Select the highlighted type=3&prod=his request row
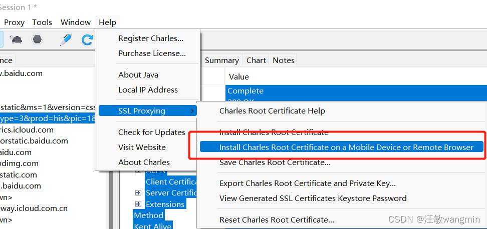Viewport: 487px width, 229px height. coord(47,118)
